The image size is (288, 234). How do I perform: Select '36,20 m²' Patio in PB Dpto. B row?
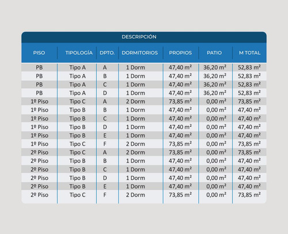click(x=215, y=76)
